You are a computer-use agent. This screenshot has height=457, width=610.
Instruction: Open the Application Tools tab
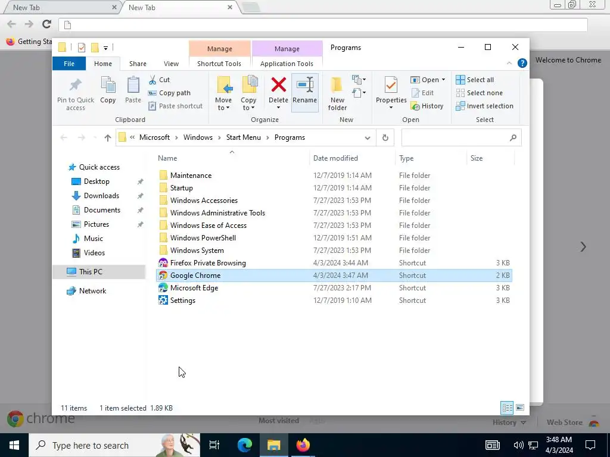(x=287, y=64)
